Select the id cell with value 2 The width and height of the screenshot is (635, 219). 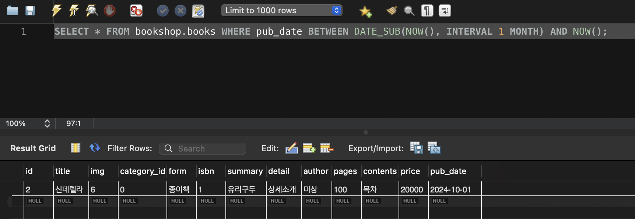click(38, 189)
